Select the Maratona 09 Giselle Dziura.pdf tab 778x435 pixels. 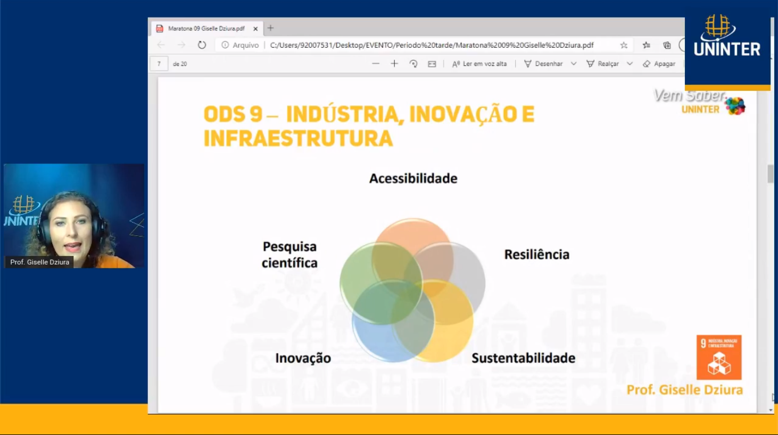click(206, 29)
